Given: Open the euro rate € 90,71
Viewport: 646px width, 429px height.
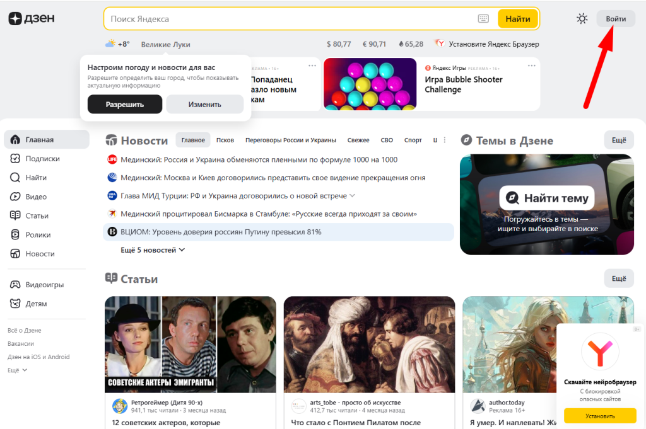Looking at the screenshot, I should tap(374, 44).
